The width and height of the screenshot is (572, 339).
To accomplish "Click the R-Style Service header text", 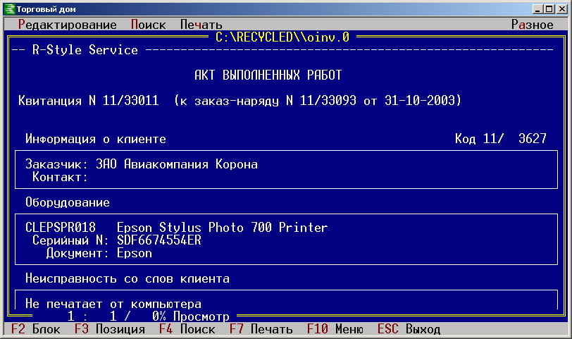I will [85, 50].
